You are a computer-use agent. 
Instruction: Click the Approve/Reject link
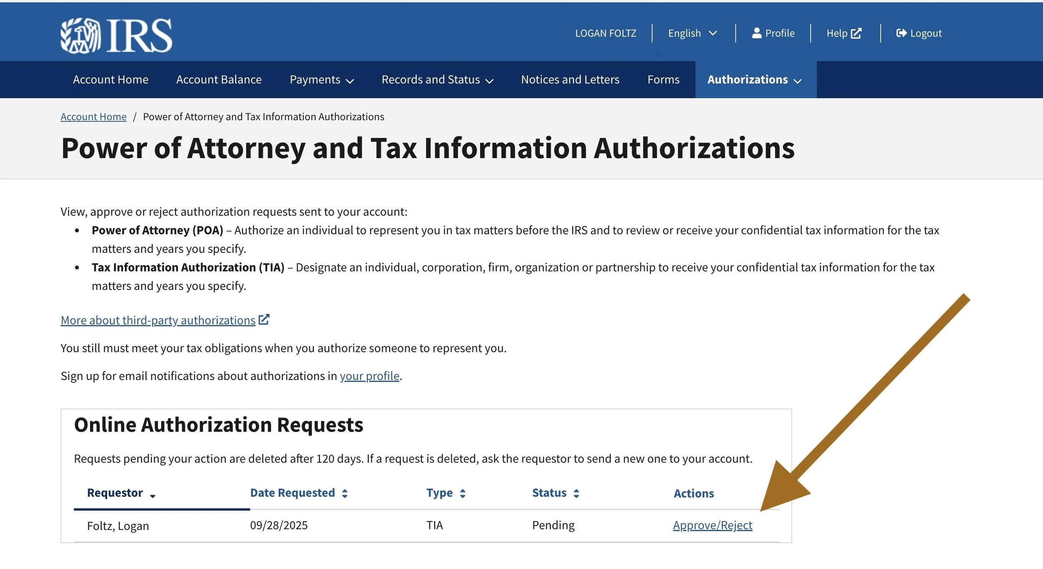pyautogui.click(x=712, y=525)
